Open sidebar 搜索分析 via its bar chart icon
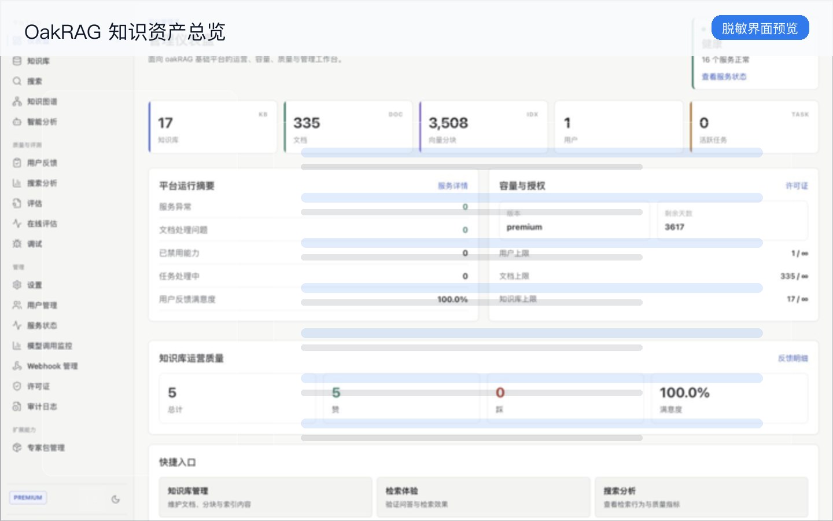 (17, 183)
